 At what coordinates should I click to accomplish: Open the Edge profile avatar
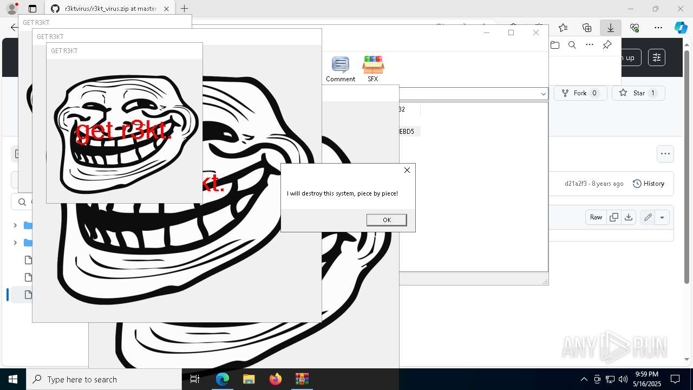pos(11,9)
